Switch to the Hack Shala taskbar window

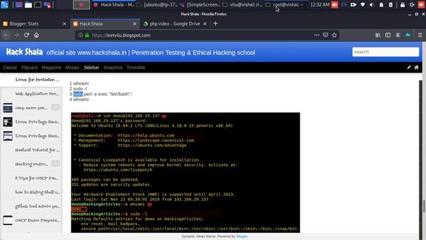[x=114, y=5]
